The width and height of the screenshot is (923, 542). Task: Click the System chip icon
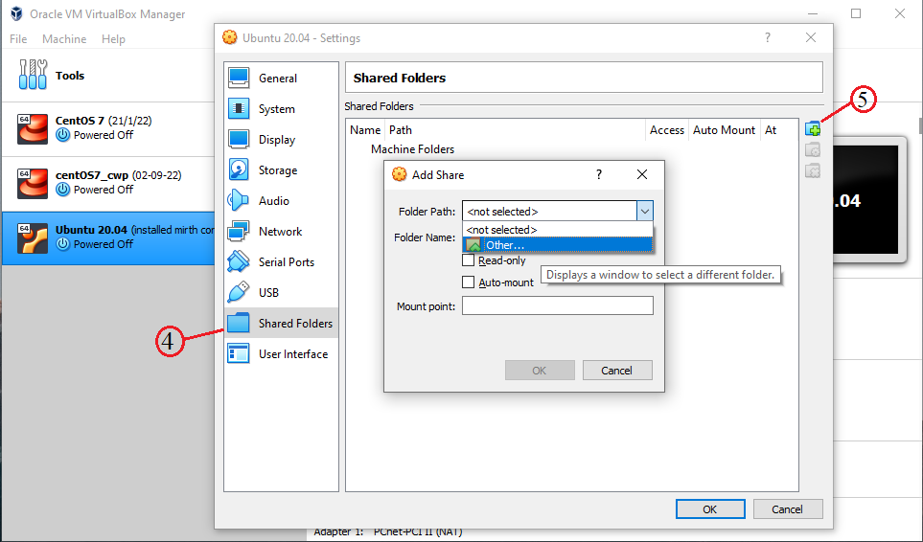pyautogui.click(x=239, y=109)
